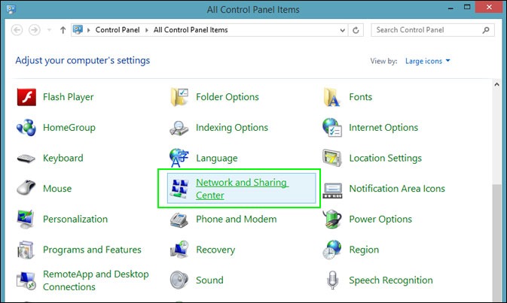The width and height of the screenshot is (507, 303).
Task: Open the Indexing Options icon
Action: [x=179, y=128]
